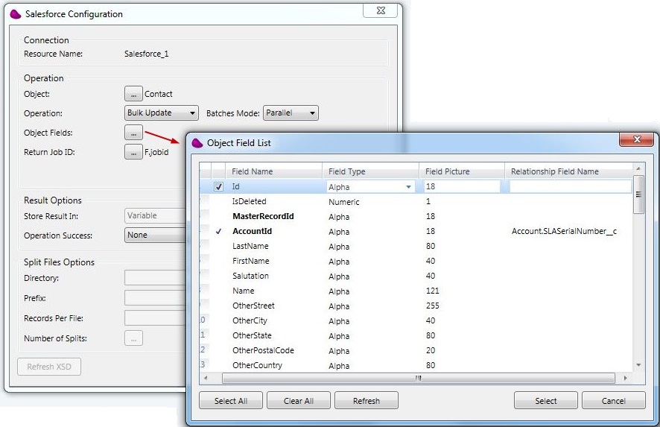Click the vertical scrollbar up arrow
This screenshot has height=427, width=660.
point(638,168)
